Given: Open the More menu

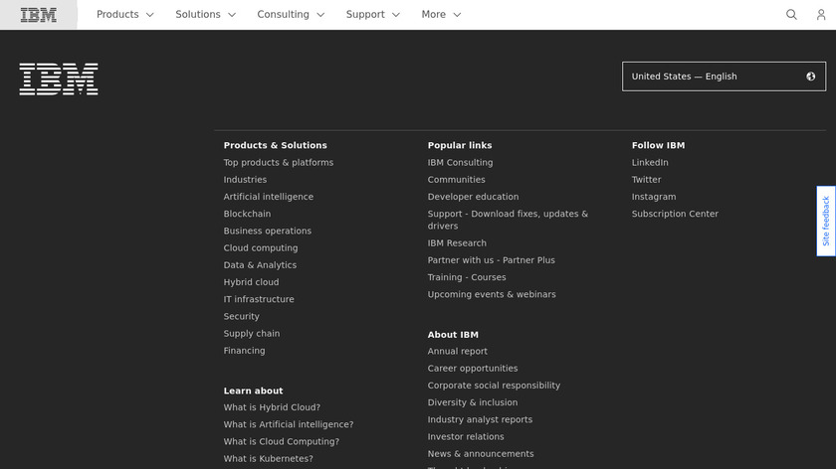Looking at the screenshot, I should [x=441, y=15].
